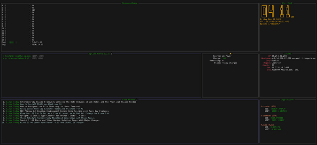Click the Epoch: 1748571067 line
This screenshot has height=145, width=317.
tap(270, 24)
